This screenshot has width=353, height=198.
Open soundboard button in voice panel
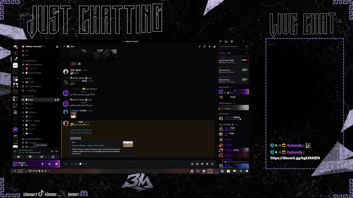tap(53, 157)
